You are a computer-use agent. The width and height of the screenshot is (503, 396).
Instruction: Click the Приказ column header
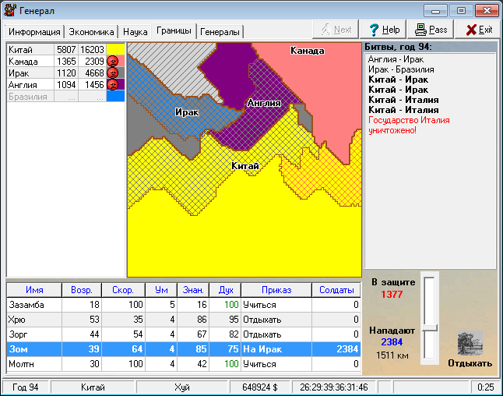(x=276, y=290)
